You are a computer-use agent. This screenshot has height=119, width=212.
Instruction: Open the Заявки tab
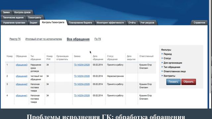tap(6, 12)
